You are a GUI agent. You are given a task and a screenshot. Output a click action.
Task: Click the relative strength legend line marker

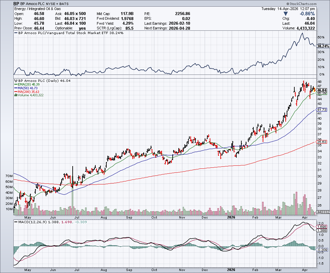pos(15,33)
